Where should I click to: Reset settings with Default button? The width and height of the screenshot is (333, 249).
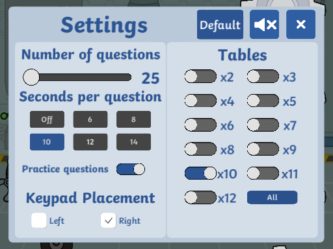tap(220, 25)
